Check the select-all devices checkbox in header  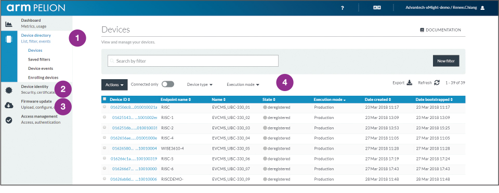(104, 99)
